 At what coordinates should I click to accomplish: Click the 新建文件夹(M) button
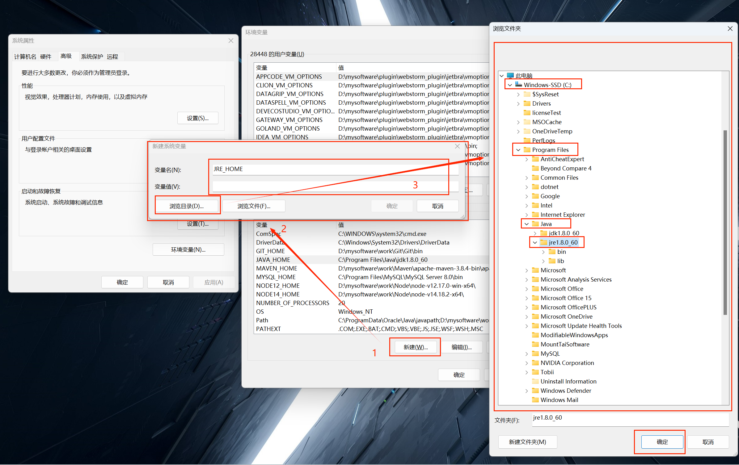527,442
